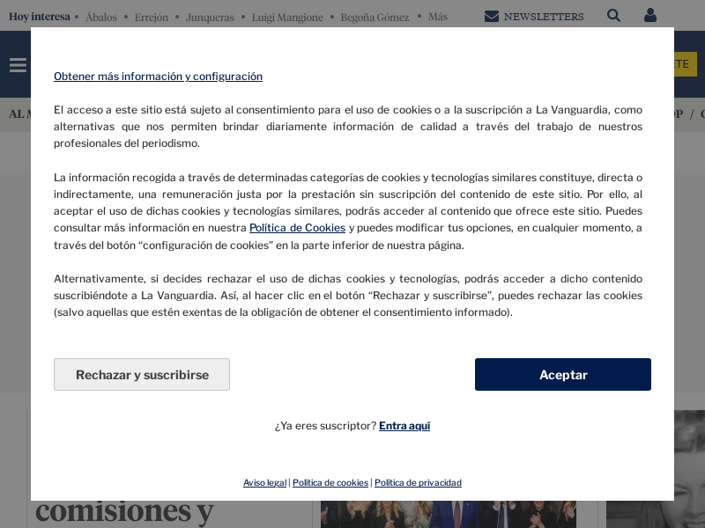
Task: Open Política de privacidad footer link
Action: pyautogui.click(x=418, y=482)
